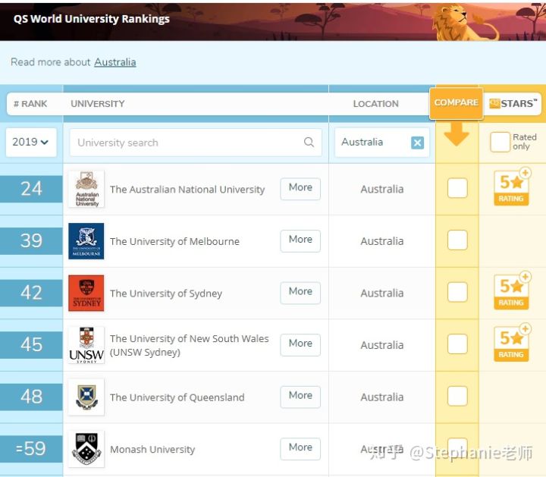Click Australia location in UNSW row

click(382, 345)
